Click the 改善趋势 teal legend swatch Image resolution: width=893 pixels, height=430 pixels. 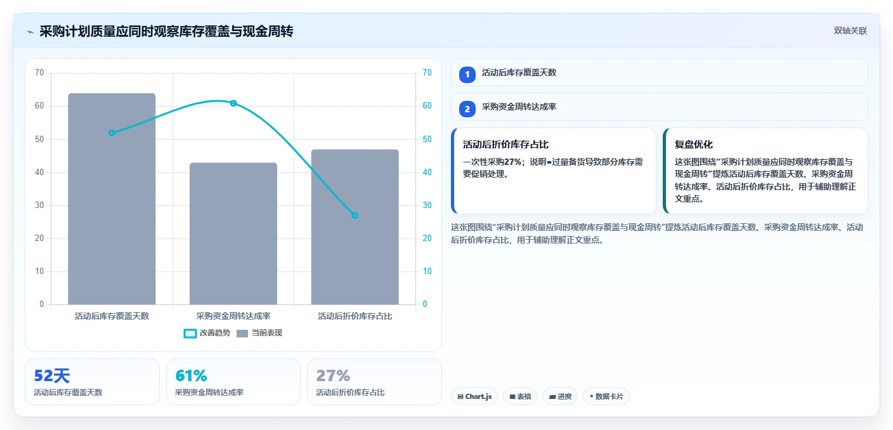coord(190,334)
